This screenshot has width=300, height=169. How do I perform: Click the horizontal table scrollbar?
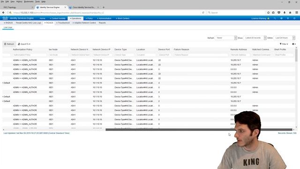tap(199, 130)
